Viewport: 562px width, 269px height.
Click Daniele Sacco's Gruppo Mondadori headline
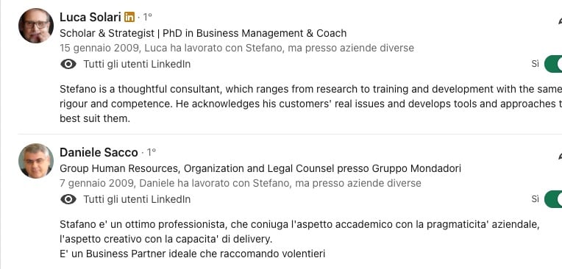(260, 168)
